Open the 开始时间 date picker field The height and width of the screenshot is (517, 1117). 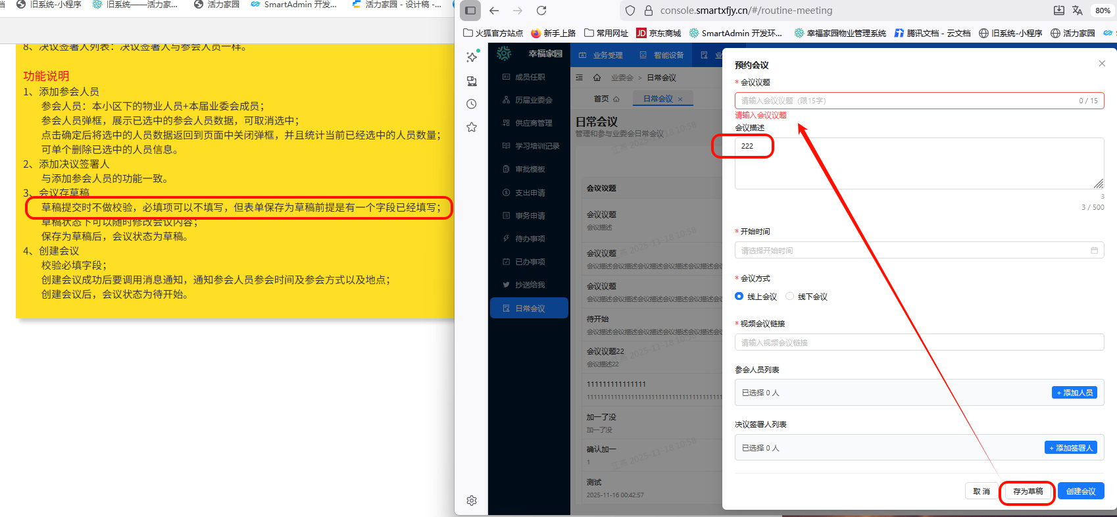tap(919, 251)
